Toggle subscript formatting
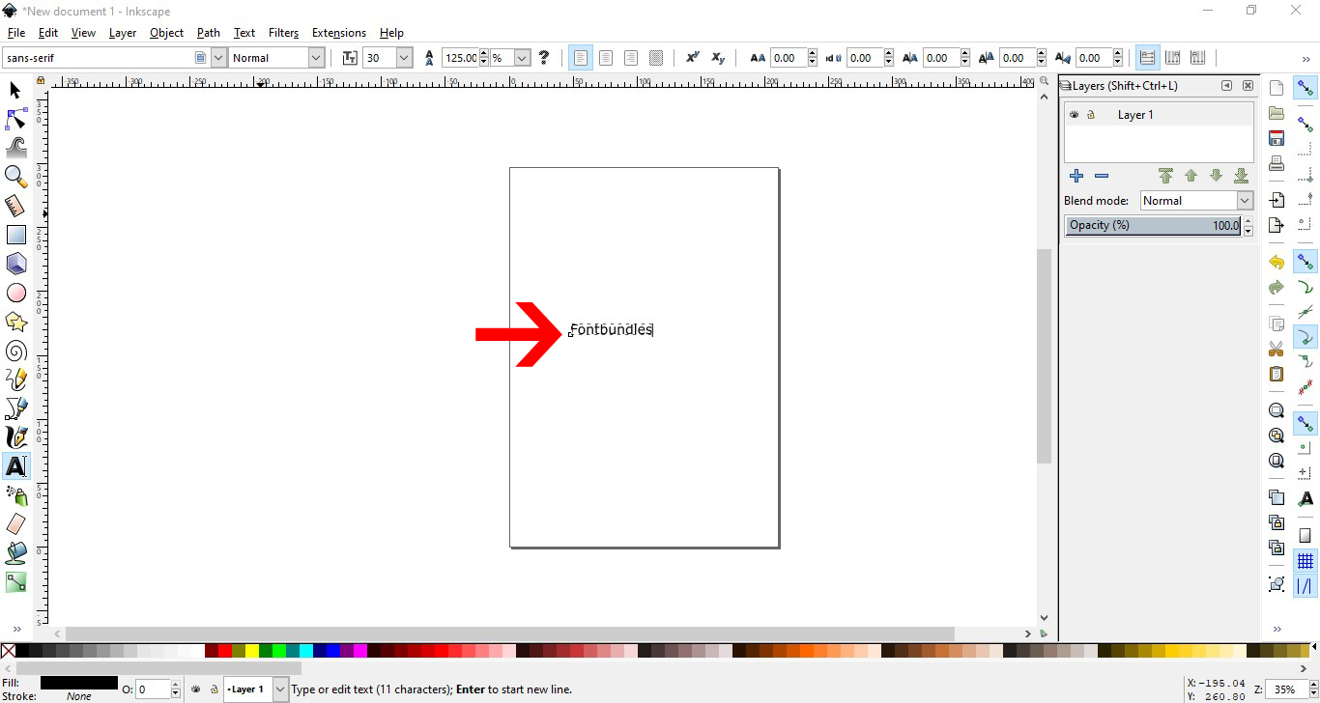1320x703 pixels. tap(717, 58)
